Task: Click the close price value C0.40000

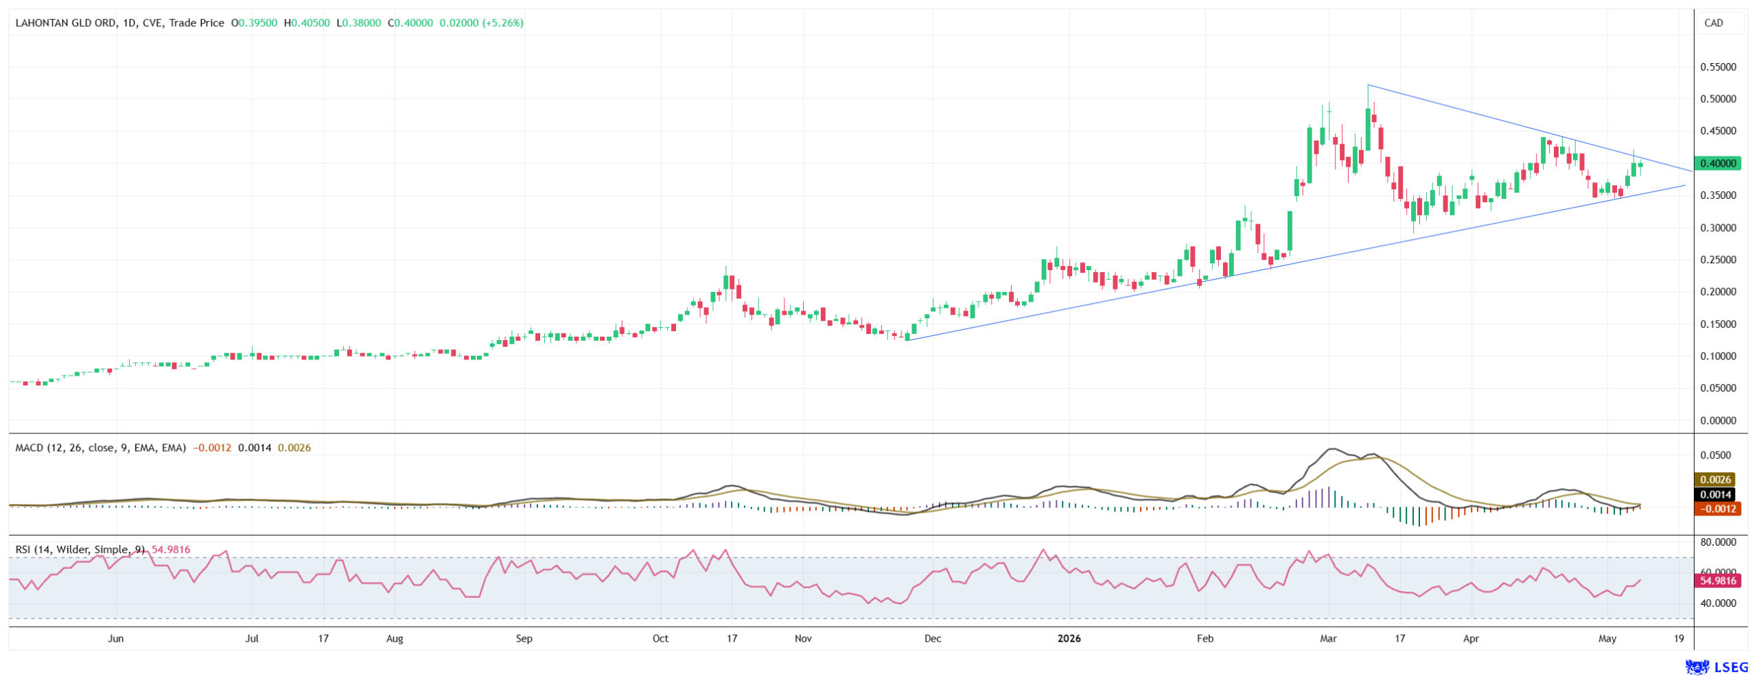Action: pyautogui.click(x=410, y=23)
